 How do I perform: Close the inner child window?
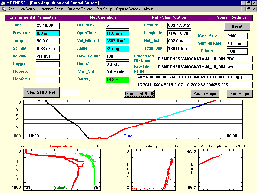(x=254, y=9)
